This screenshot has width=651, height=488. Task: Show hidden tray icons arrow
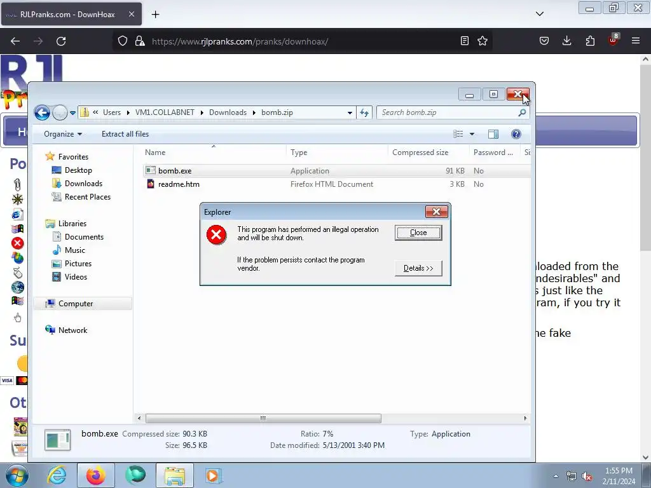[556, 476]
